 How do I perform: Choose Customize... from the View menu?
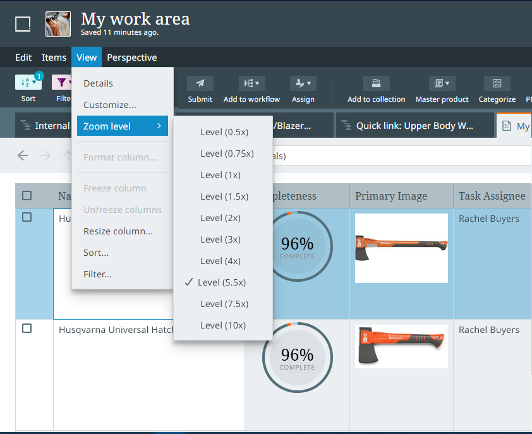coord(110,105)
